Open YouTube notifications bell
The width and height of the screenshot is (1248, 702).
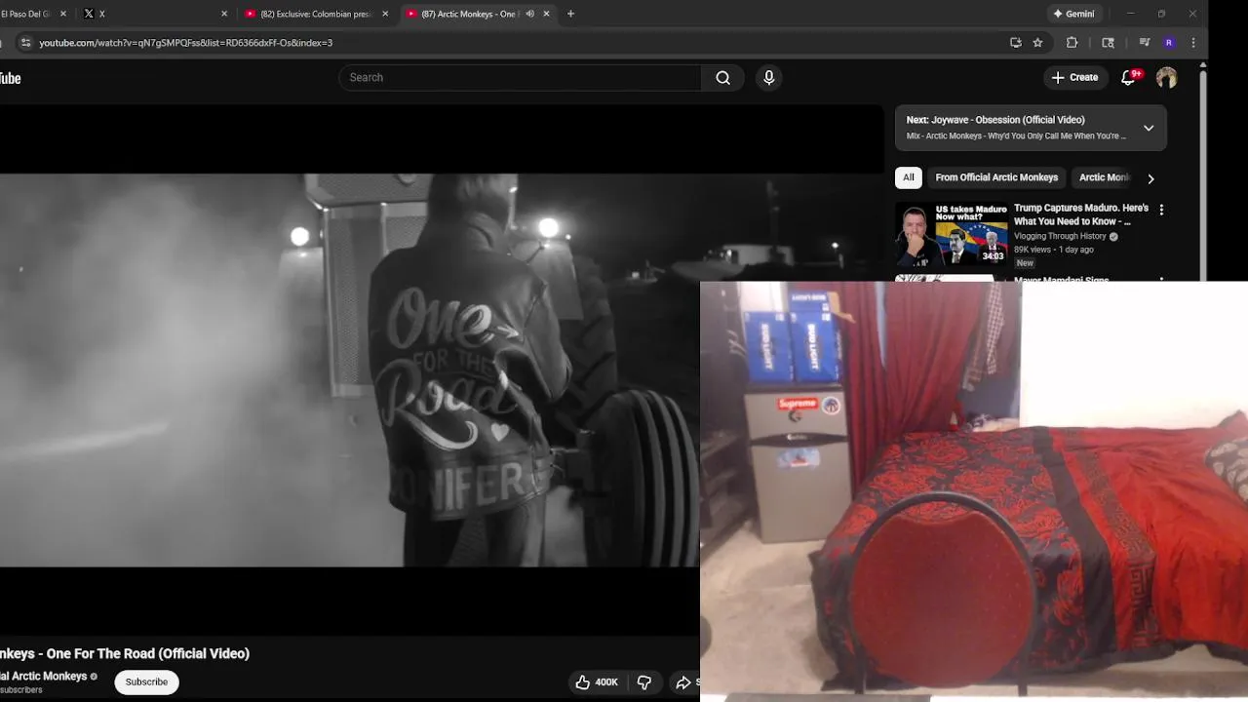coord(1128,78)
